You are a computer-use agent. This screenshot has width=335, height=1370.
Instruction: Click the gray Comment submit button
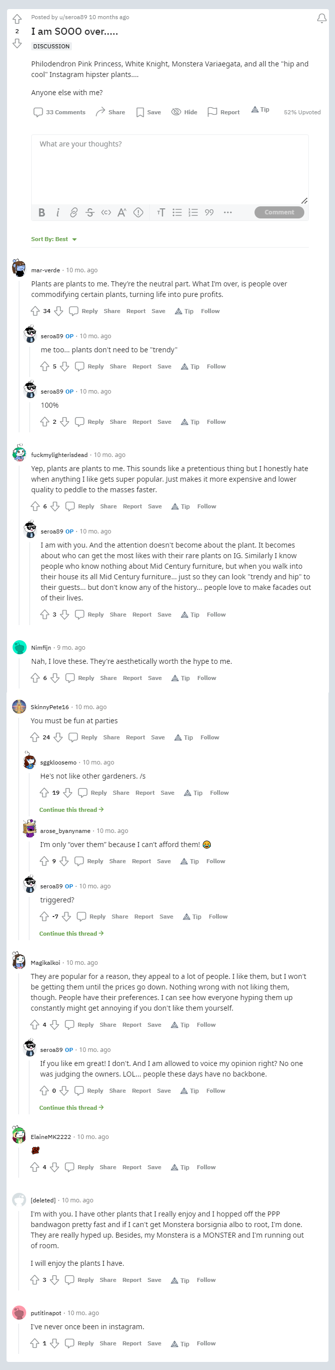(x=279, y=212)
